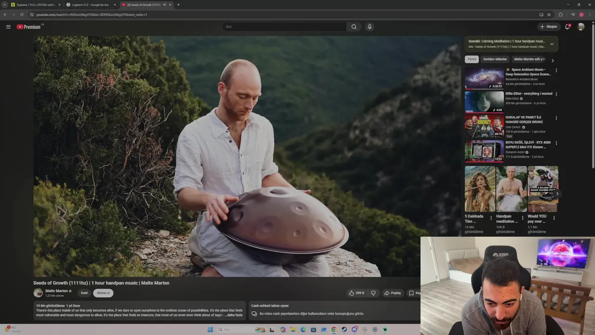Select the 'Tümü' filter chip
The image size is (595, 335).
tap(472, 59)
